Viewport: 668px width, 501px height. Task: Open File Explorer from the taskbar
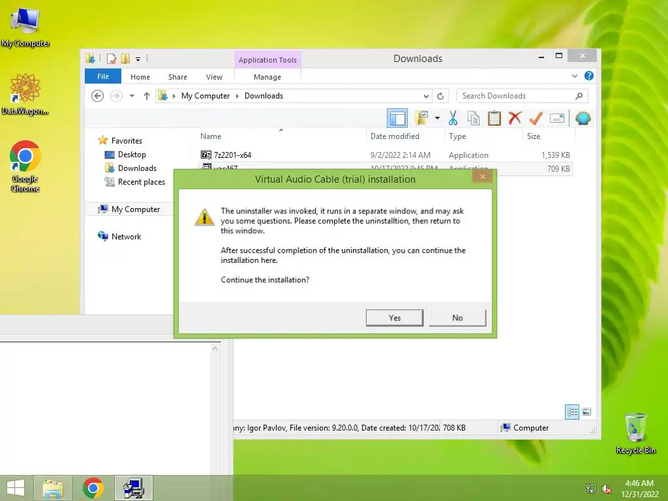pos(53,488)
